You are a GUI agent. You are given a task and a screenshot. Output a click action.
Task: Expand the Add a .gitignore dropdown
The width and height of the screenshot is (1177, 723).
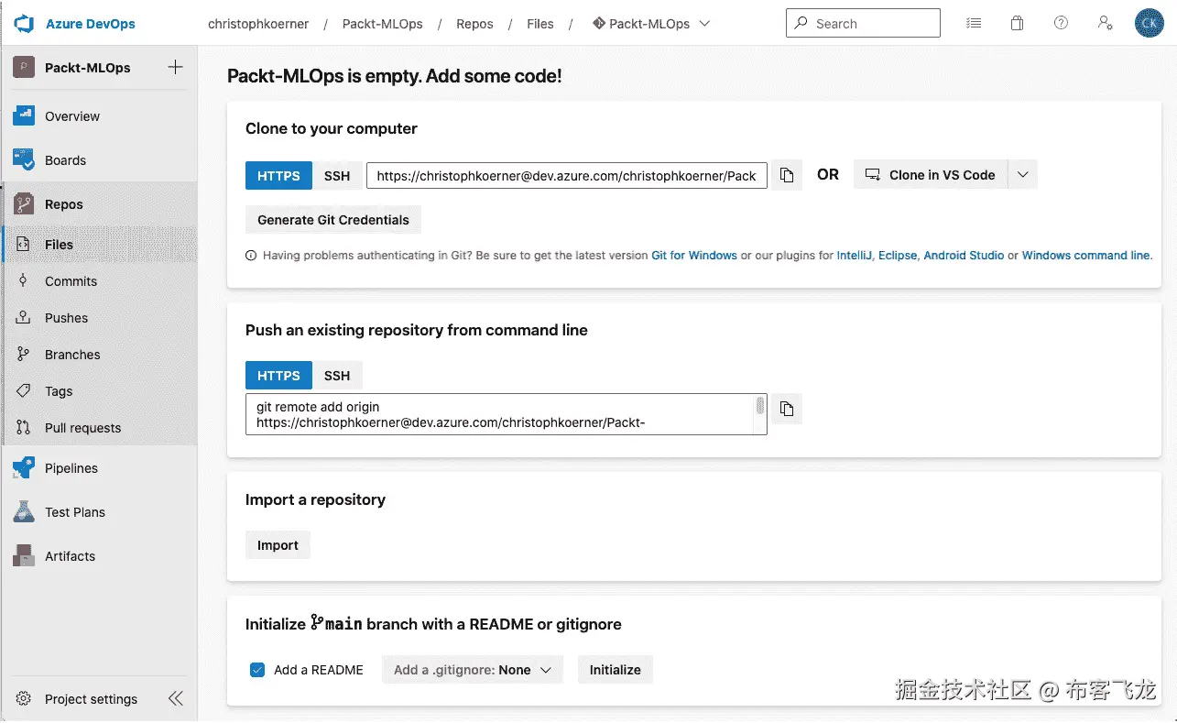point(472,670)
